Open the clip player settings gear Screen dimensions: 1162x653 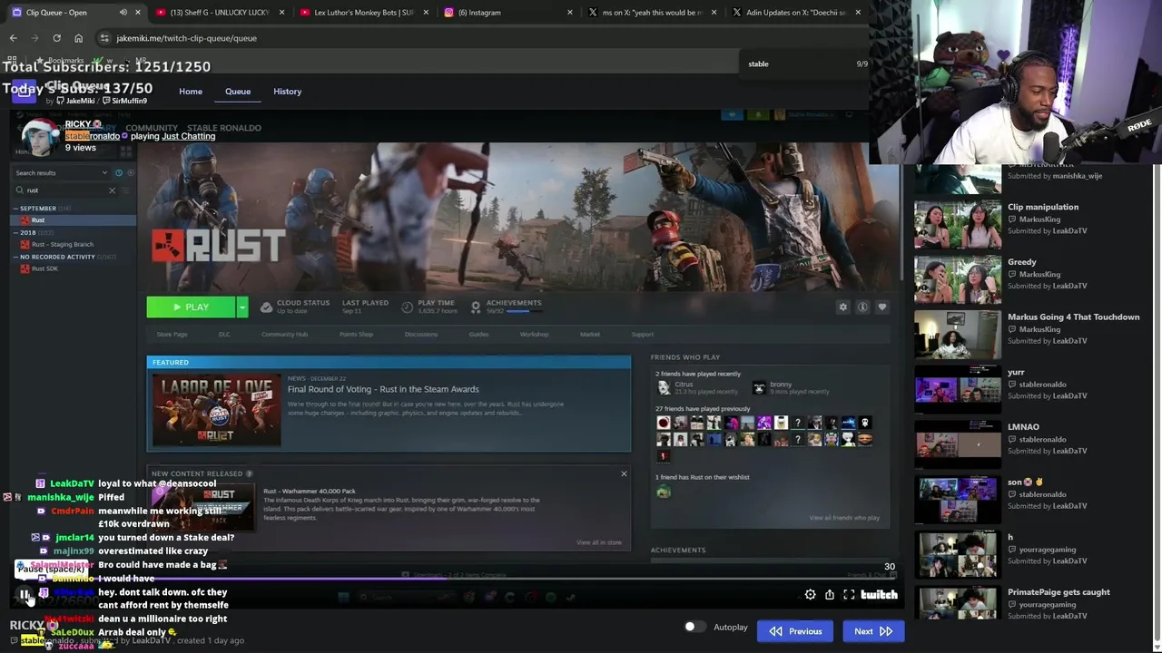coord(810,595)
